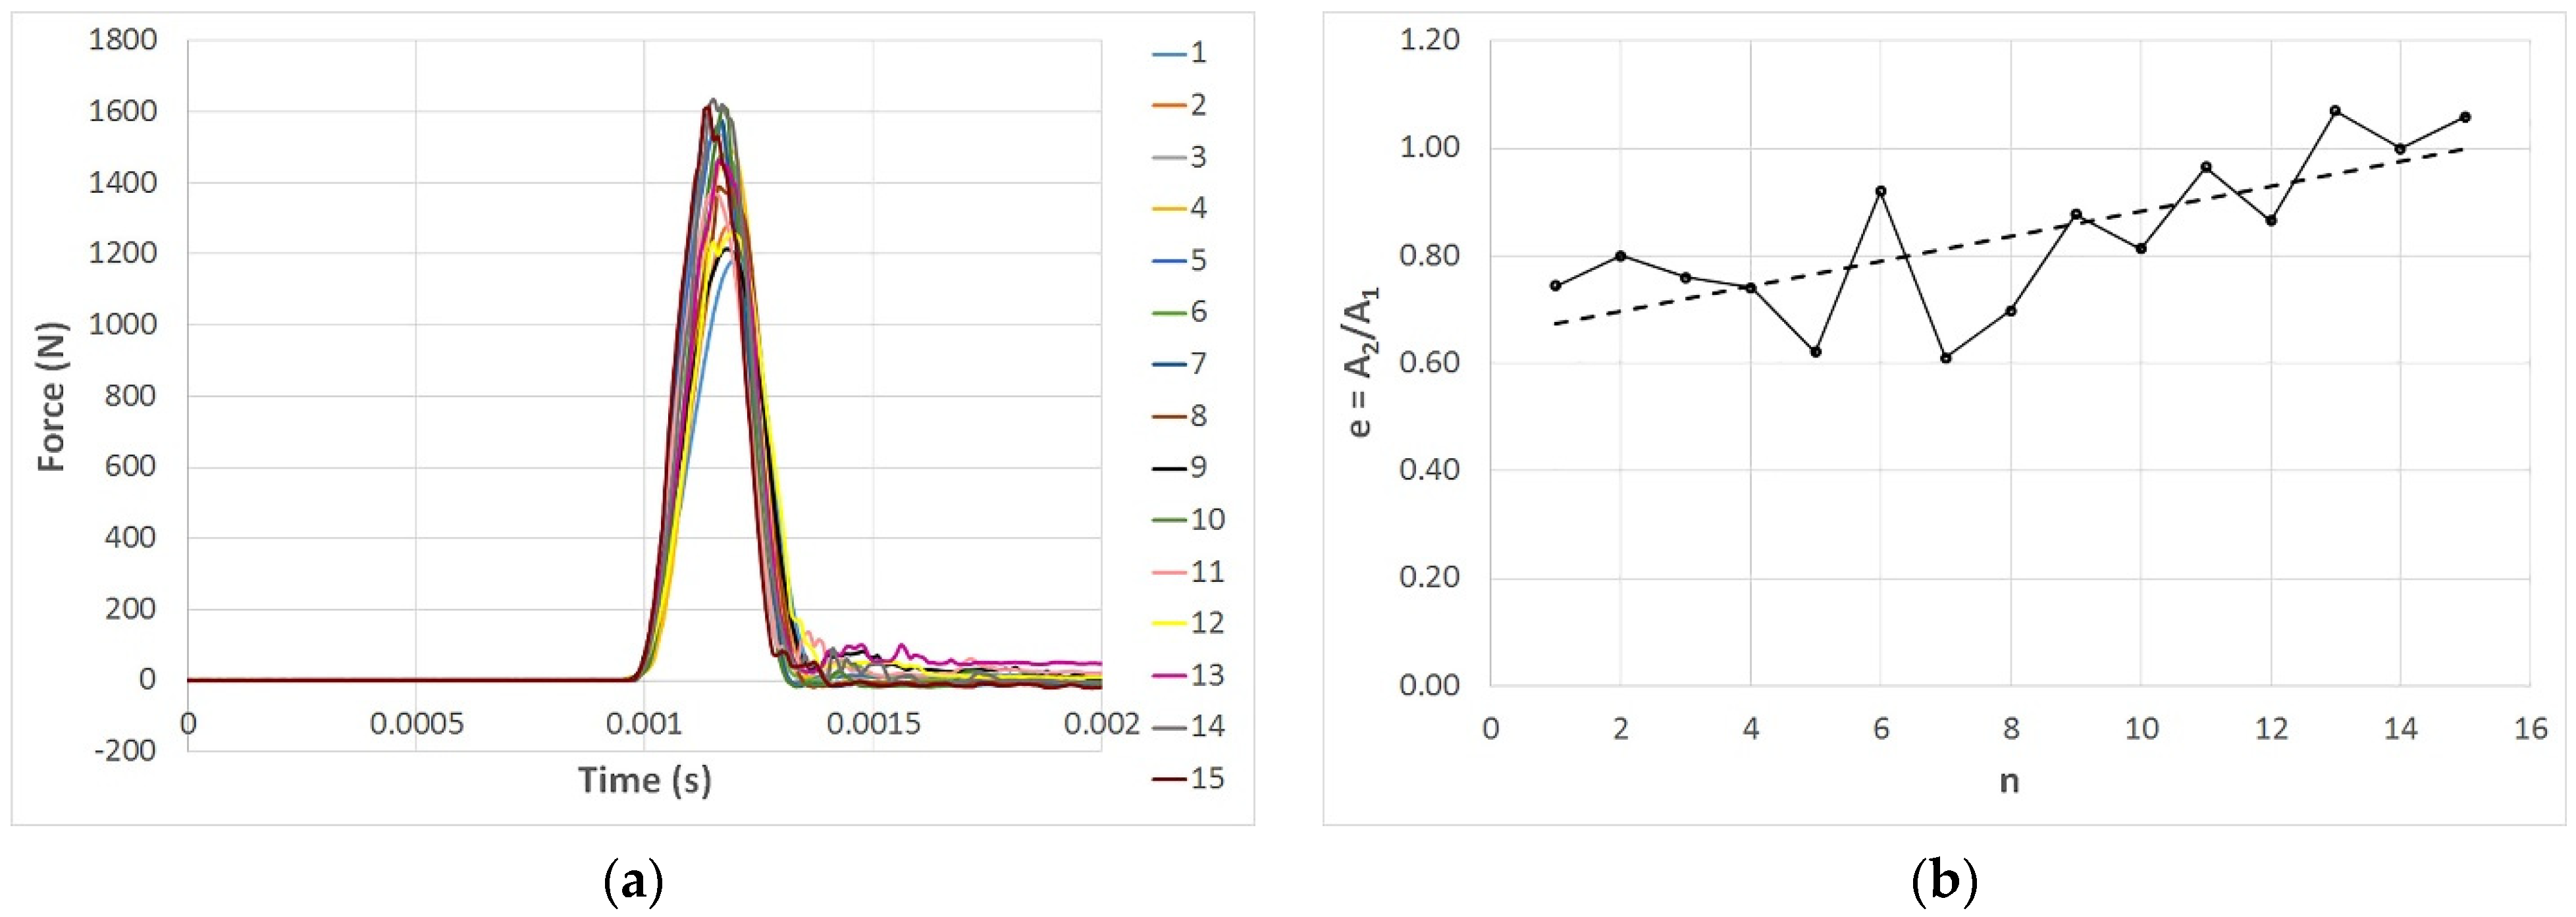Click the Force (N) axis title
The height and width of the screenshot is (917, 2576).
(x=51, y=397)
